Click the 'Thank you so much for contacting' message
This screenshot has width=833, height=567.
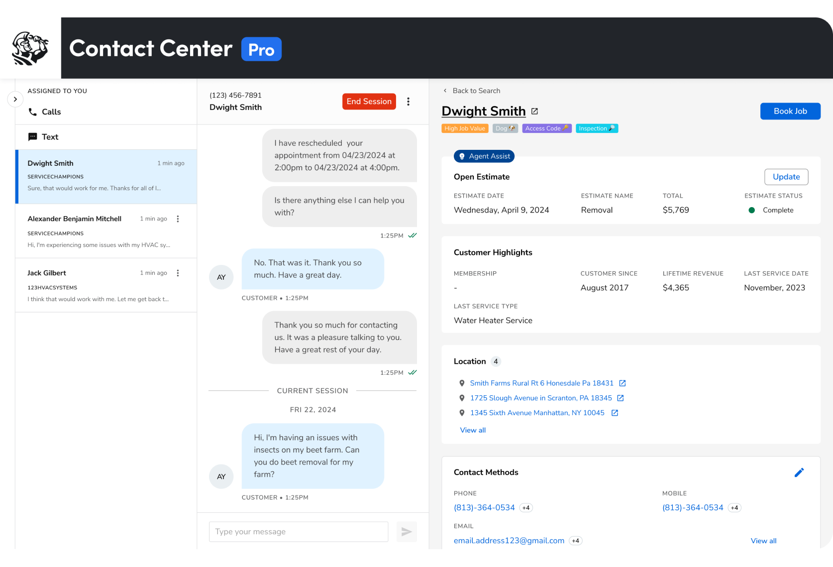[339, 338]
